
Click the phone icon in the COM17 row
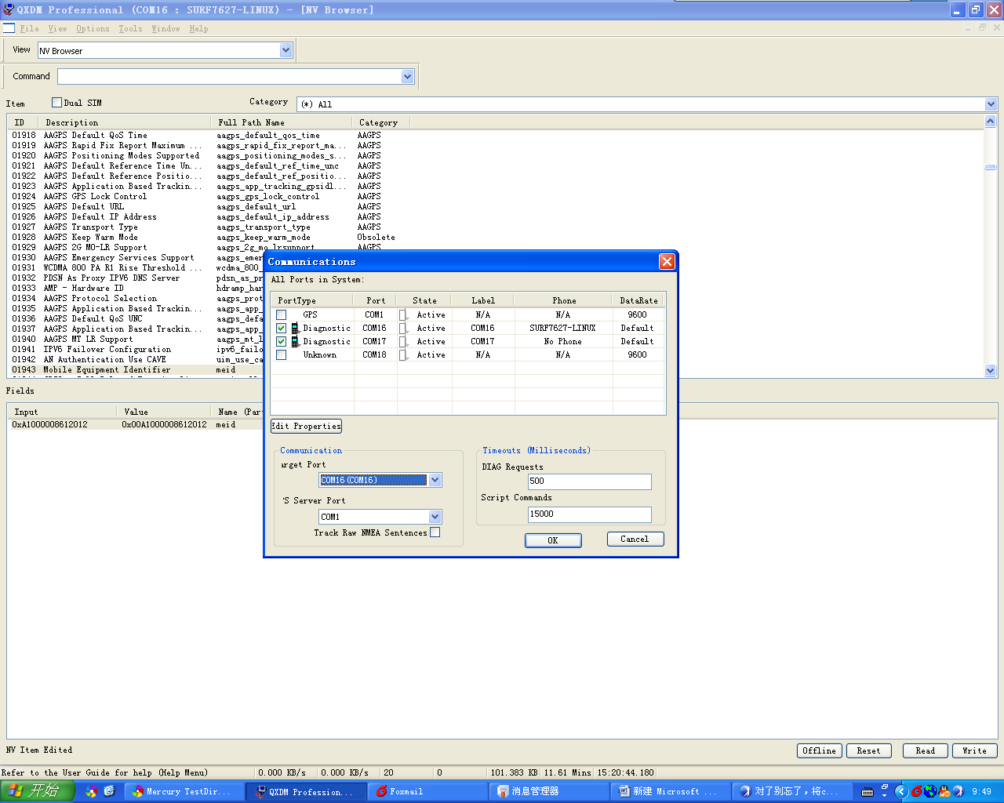point(295,342)
